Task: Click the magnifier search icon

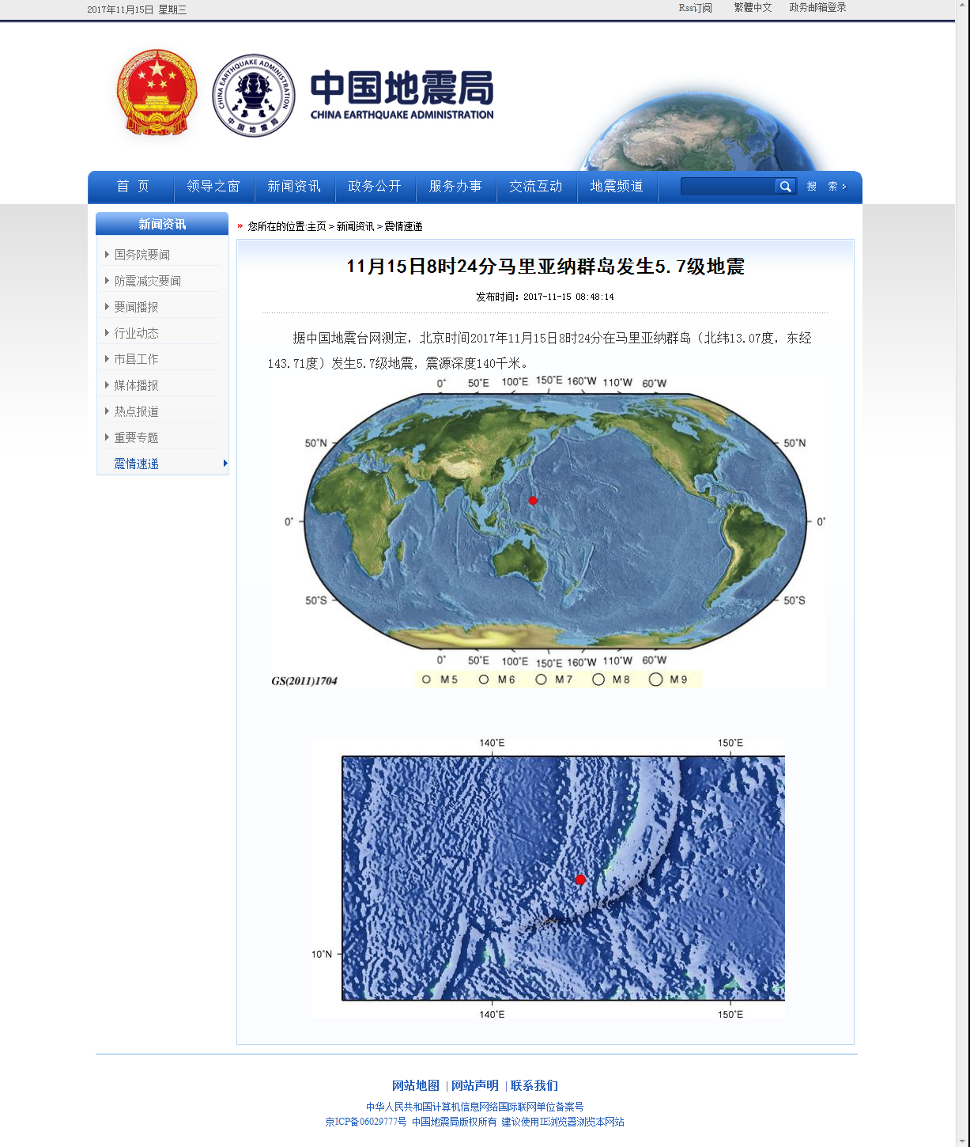Action: tap(785, 187)
